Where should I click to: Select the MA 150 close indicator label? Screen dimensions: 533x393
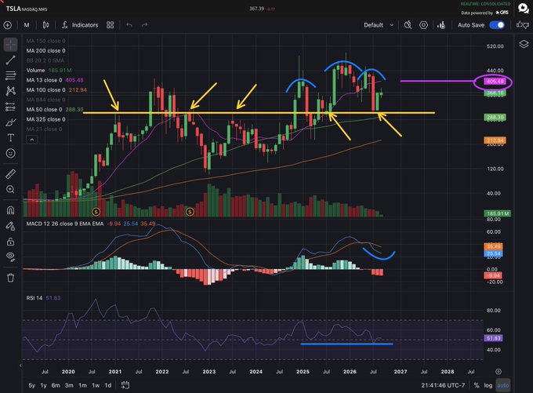(45, 41)
